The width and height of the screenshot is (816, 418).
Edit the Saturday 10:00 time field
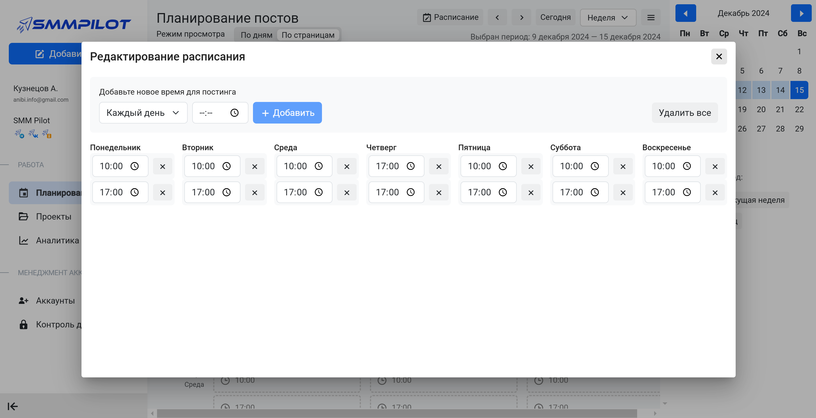(580, 166)
